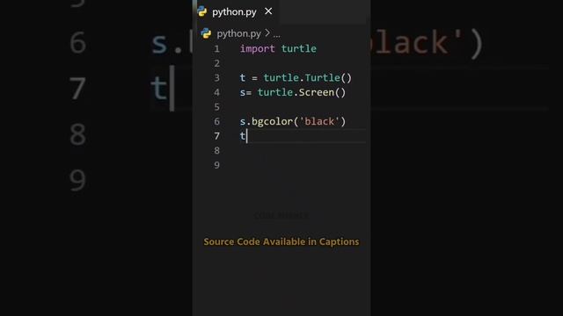Click the Python icon in the breadcrumb

(x=206, y=33)
